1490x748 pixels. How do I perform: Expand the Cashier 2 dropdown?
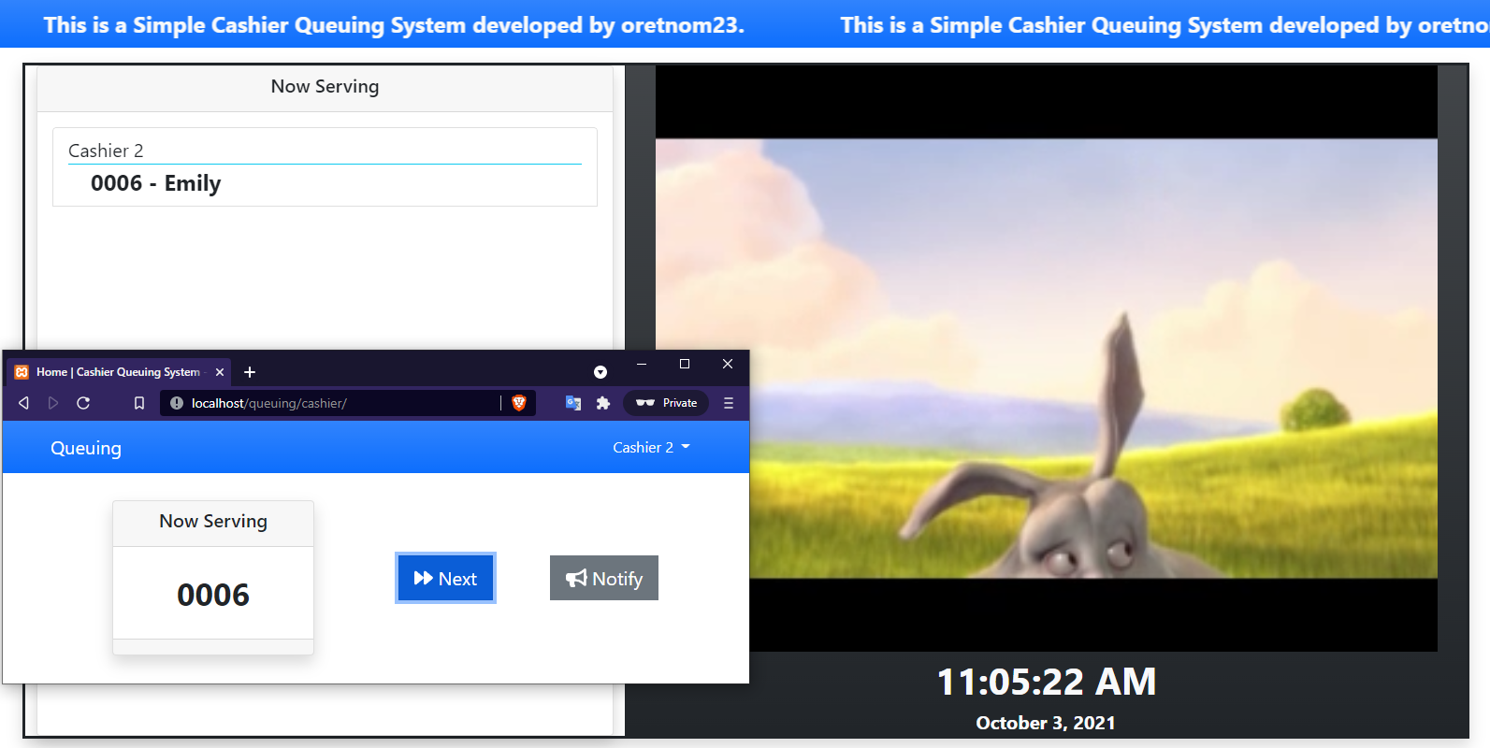point(651,448)
